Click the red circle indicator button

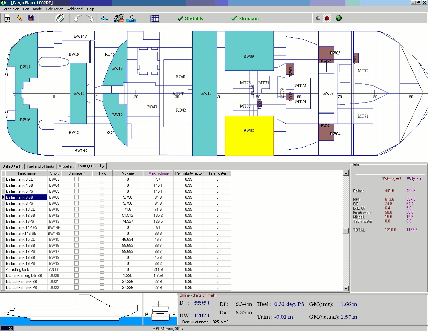(x=327, y=18)
